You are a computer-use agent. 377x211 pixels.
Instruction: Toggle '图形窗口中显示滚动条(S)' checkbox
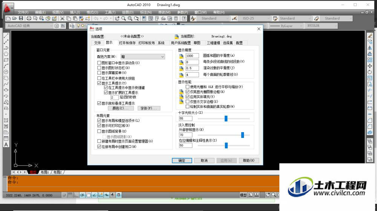99,63
